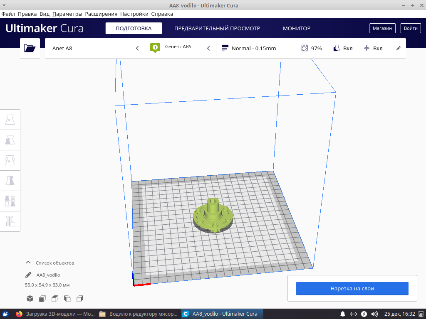Click the infill 97% icon
This screenshot has height=319, width=426.
pos(305,48)
